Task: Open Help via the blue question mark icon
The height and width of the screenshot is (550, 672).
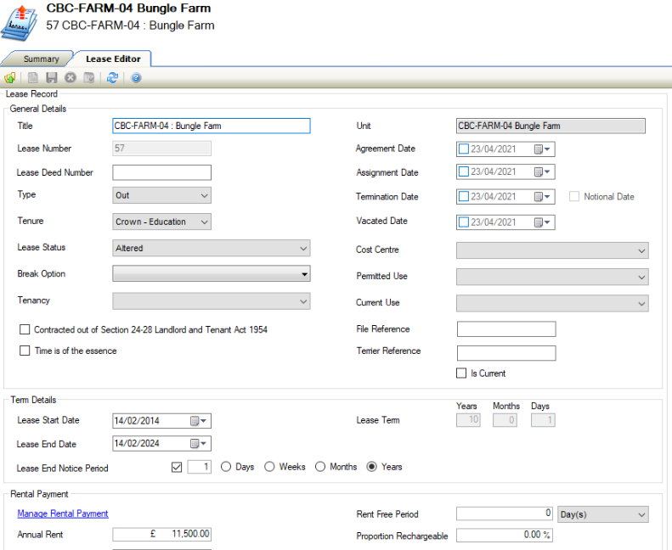Action: (x=136, y=78)
